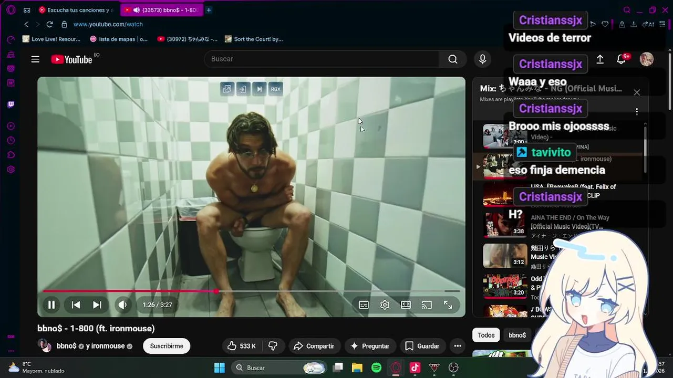This screenshot has height=378, width=673.
Task: Open Spotify from the taskbar
Action: (x=376, y=367)
